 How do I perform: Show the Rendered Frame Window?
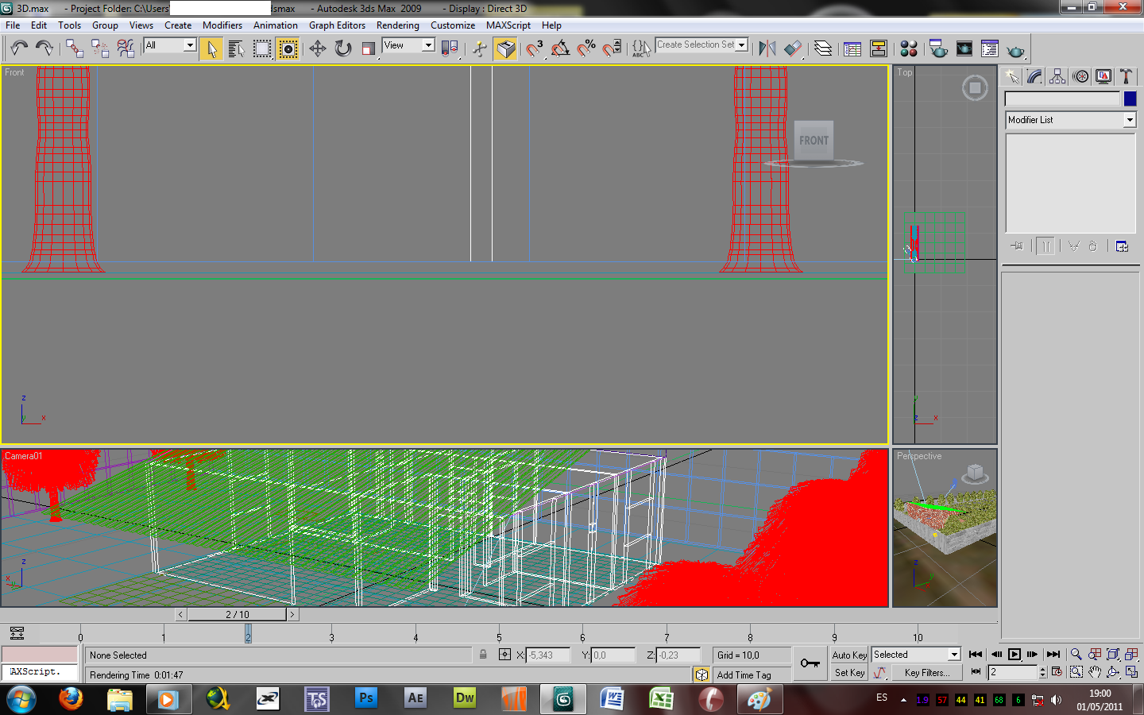click(964, 48)
